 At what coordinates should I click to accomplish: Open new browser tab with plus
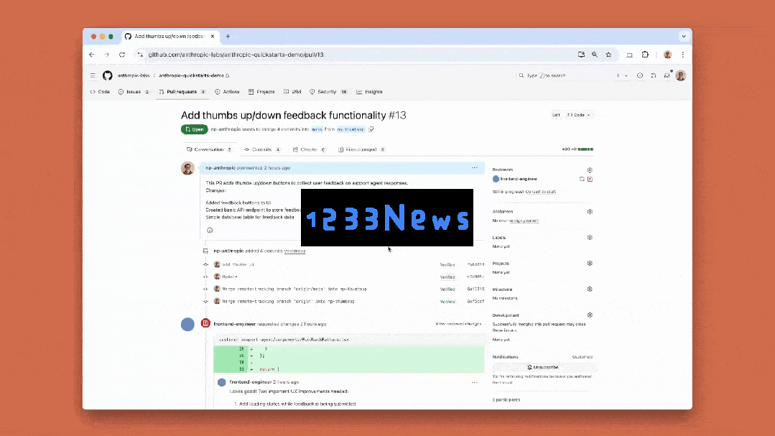pyautogui.click(x=228, y=36)
